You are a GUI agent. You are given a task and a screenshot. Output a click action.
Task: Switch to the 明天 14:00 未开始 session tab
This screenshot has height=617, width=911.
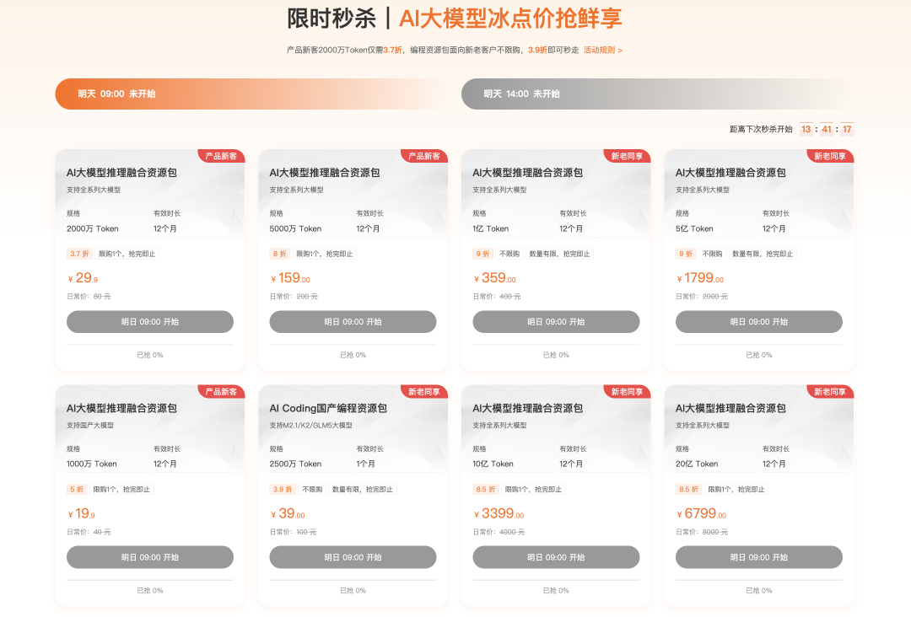pos(658,94)
